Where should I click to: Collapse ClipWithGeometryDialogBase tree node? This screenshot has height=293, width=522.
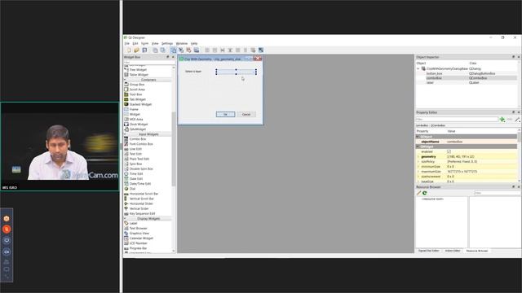(418, 68)
